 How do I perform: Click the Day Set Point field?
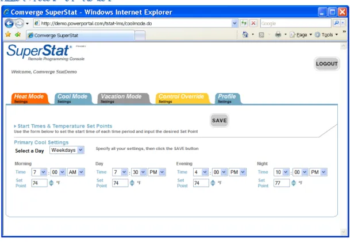(120, 183)
